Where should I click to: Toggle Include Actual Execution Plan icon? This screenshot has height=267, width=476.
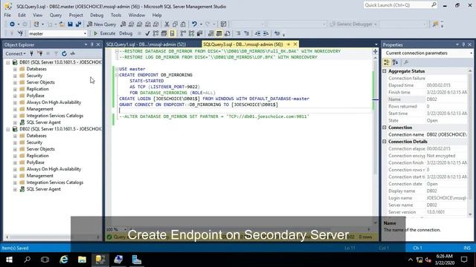pos(183,33)
